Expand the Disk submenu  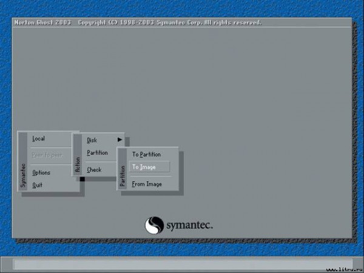[92, 140]
